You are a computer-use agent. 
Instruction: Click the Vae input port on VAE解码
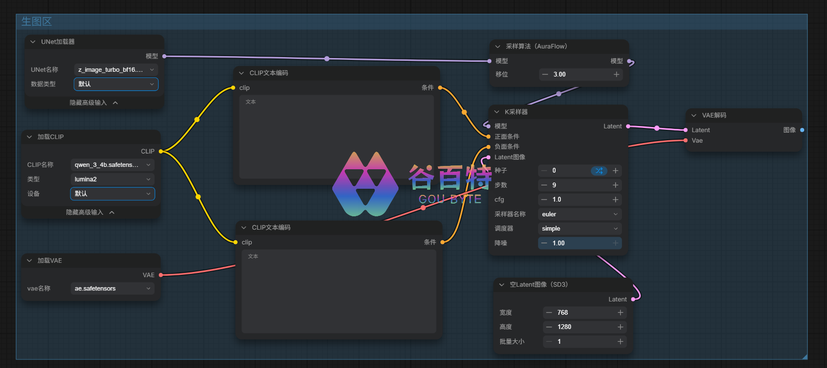[x=686, y=140]
